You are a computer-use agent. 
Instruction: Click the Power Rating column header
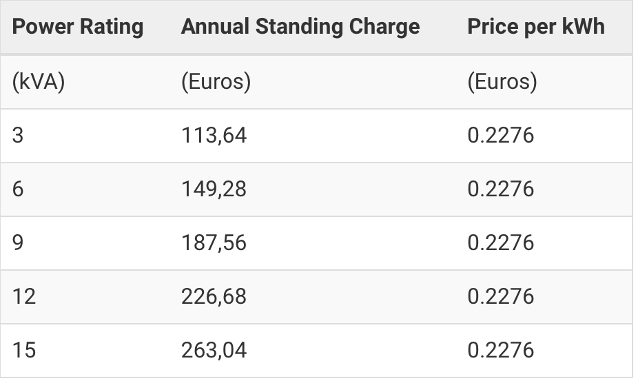(78, 27)
